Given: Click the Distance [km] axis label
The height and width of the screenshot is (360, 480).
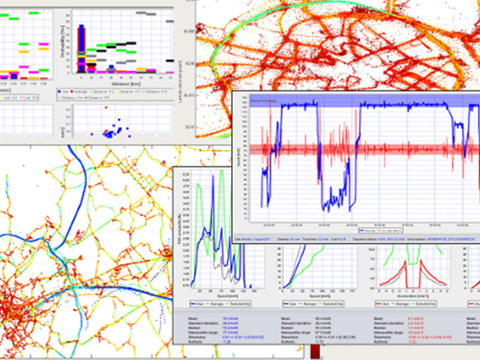Looking at the screenshot, I should click(x=126, y=84).
